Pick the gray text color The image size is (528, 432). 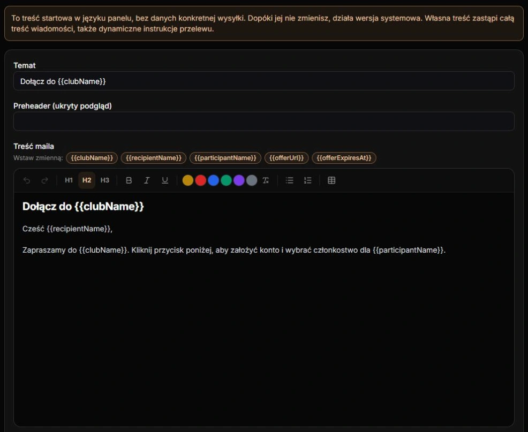(x=252, y=180)
